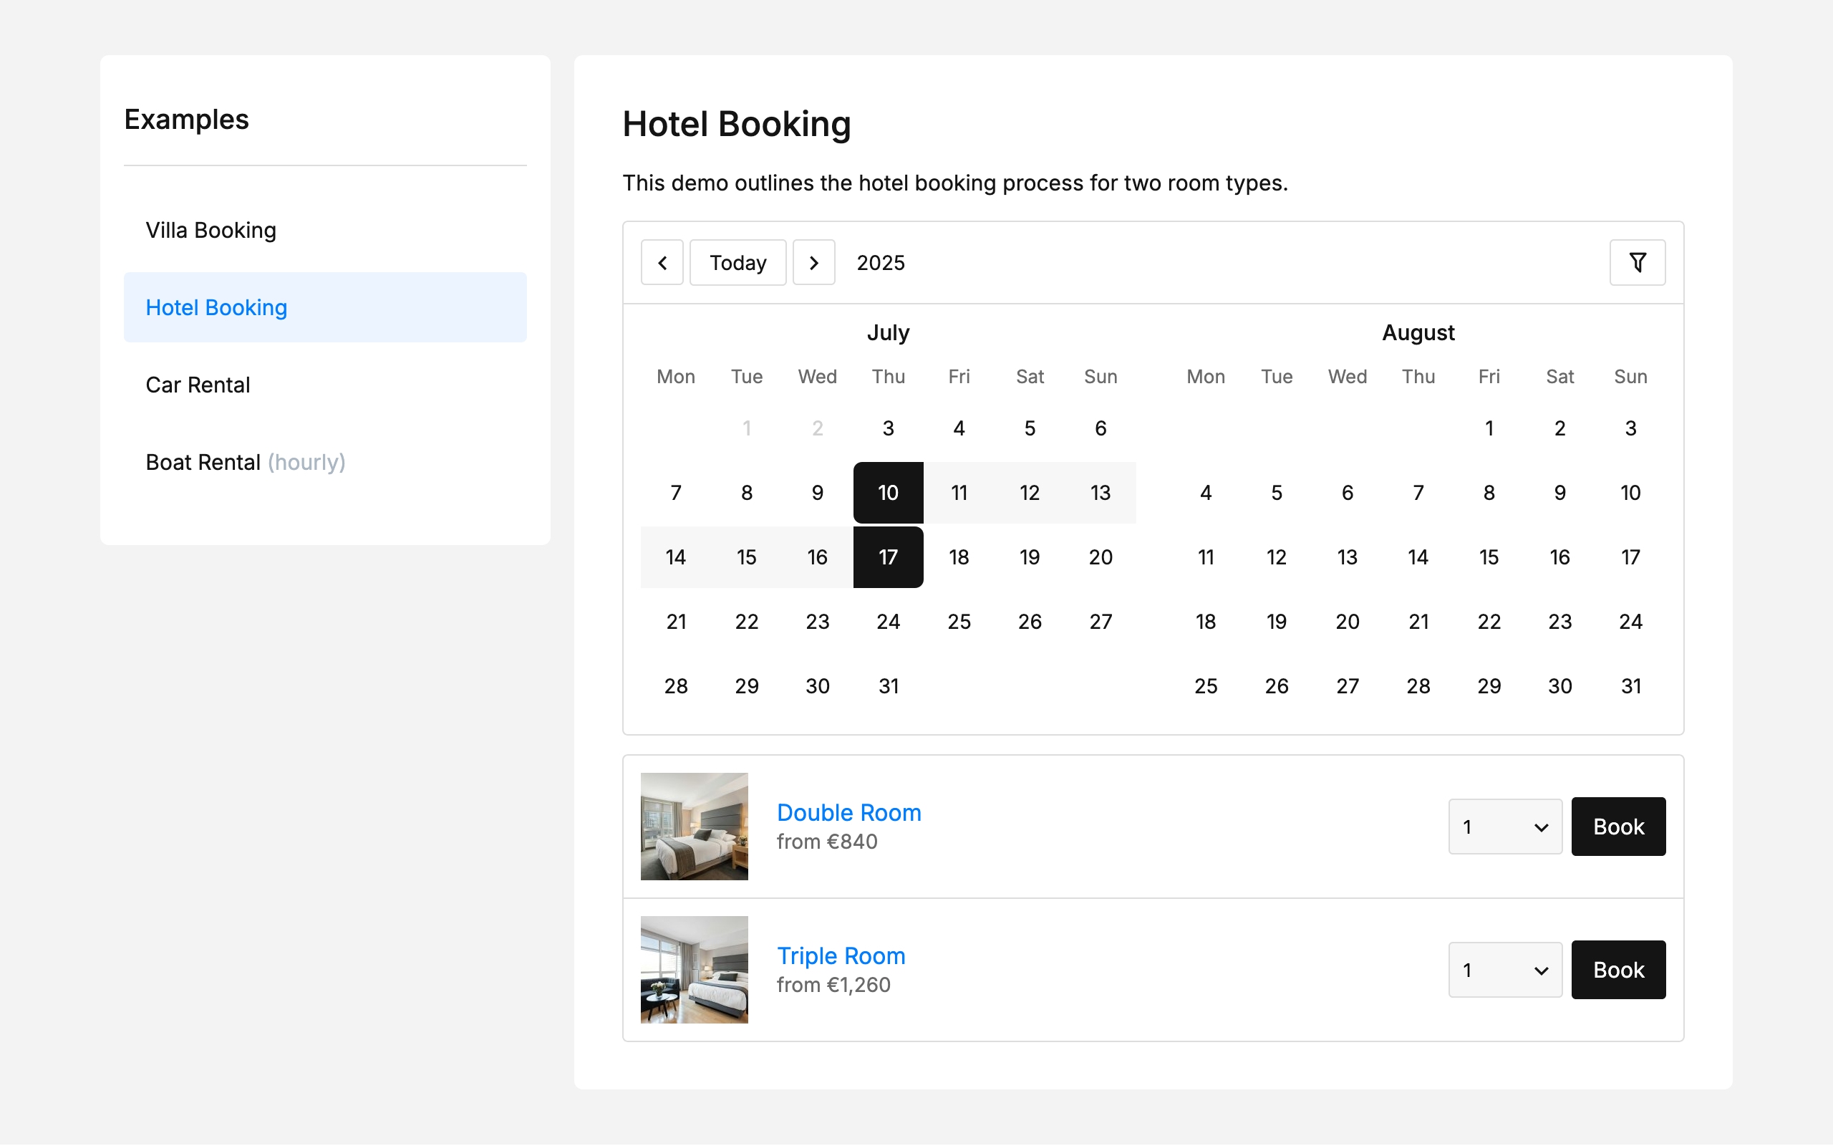Open the Double Room link
Screen dimensions: 1833x1146
point(848,812)
